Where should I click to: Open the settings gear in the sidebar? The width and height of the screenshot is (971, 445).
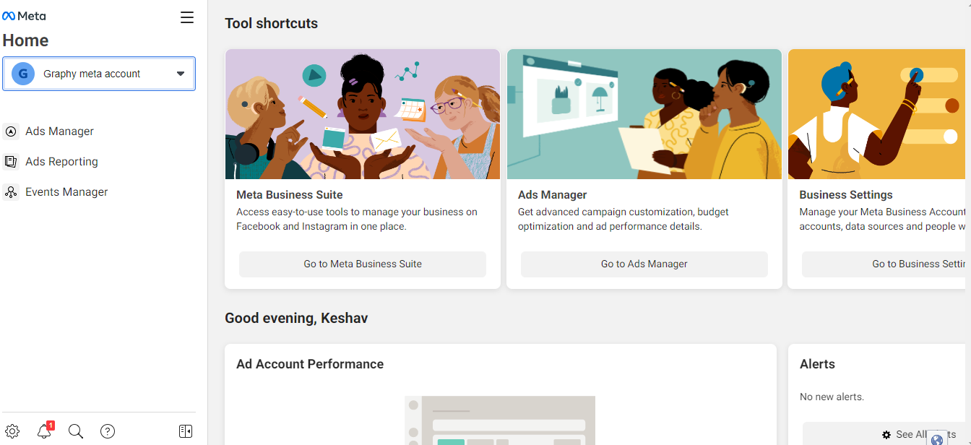click(12, 431)
